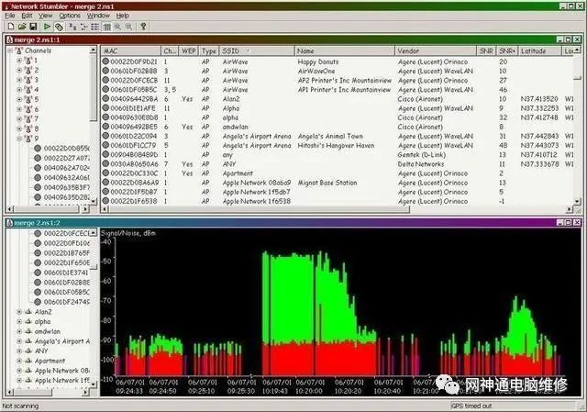Click the Channels antenna icon in tree
The height and width of the screenshot is (412, 587).
pos(18,50)
